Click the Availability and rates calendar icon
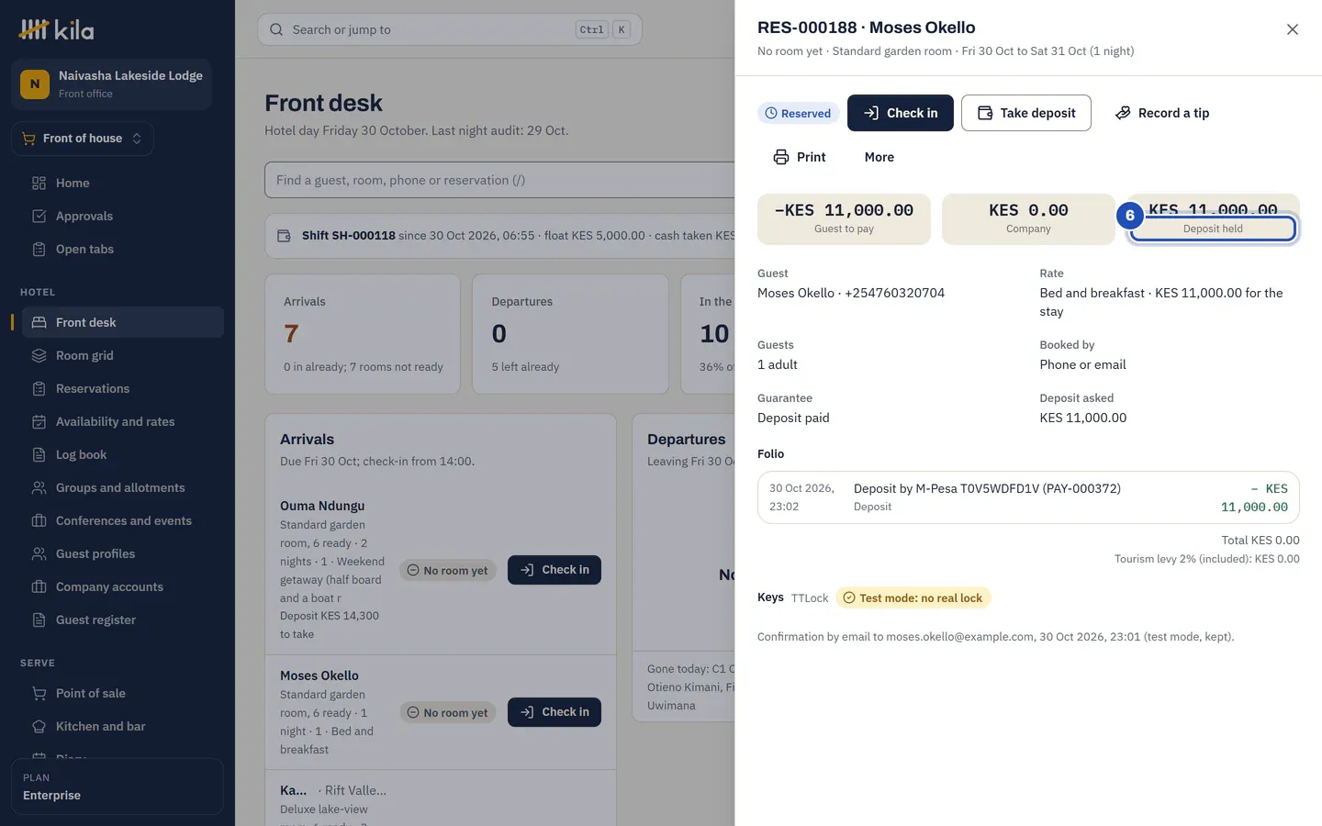The width and height of the screenshot is (1322, 826). coord(39,421)
